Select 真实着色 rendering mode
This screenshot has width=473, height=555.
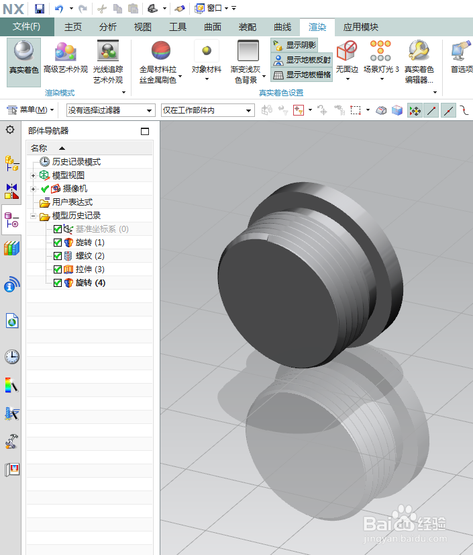coord(23,62)
